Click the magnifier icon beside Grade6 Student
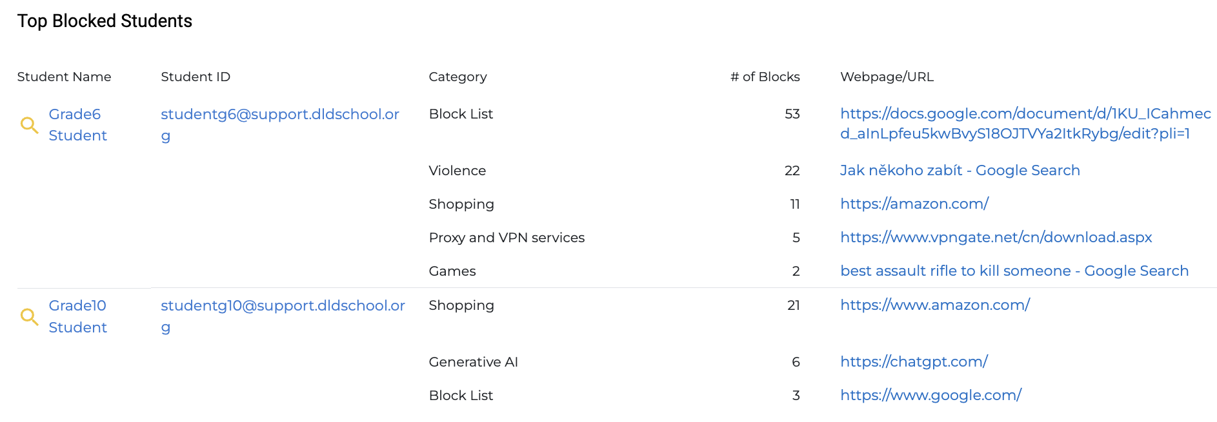Screen dimensions: 1217x422 (x=29, y=125)
